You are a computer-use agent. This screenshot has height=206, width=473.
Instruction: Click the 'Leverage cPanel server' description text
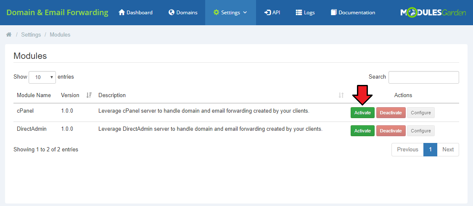pos(204,111)
